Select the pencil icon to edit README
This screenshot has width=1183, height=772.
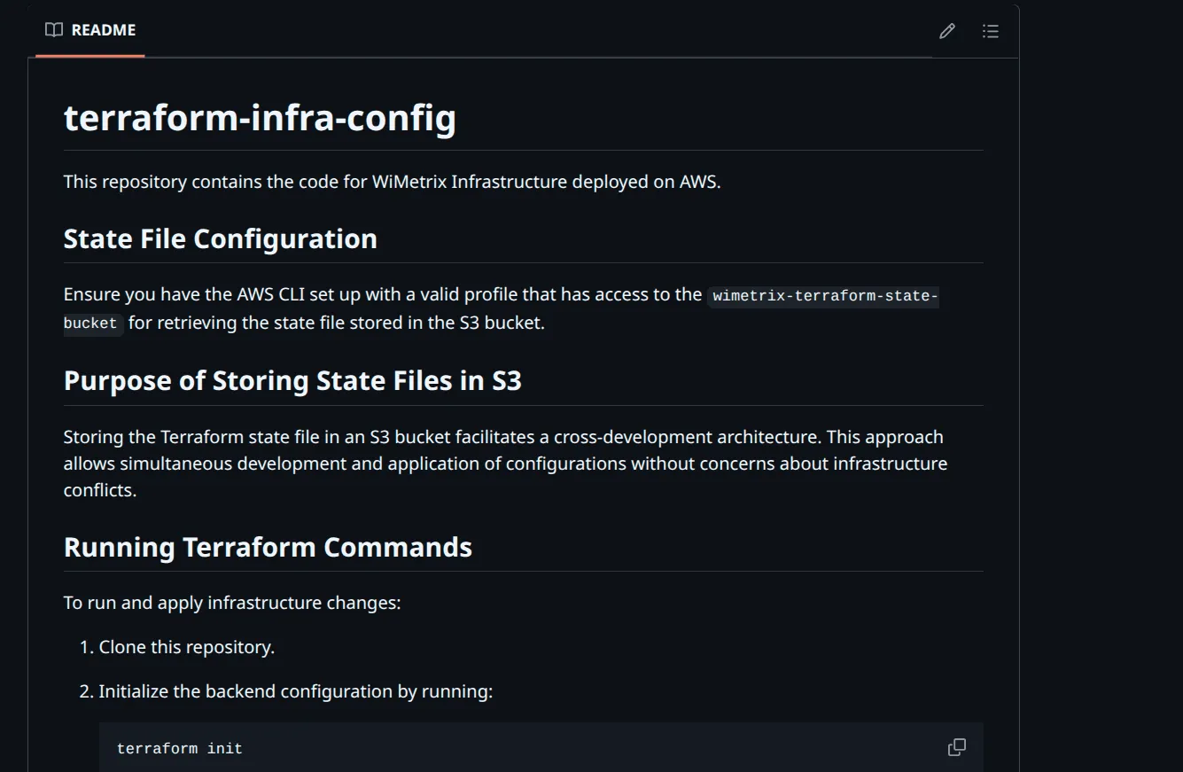click(946, 30)
